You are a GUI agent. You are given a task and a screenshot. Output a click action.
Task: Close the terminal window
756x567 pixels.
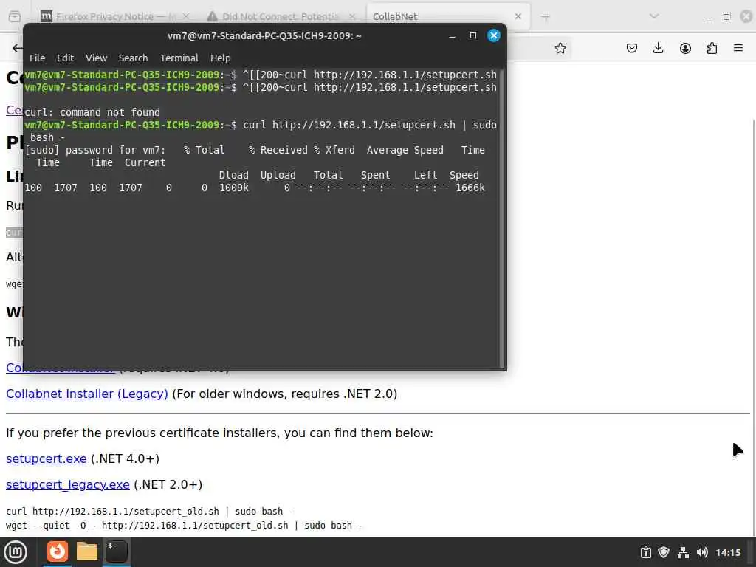click(x=494, y=35)
